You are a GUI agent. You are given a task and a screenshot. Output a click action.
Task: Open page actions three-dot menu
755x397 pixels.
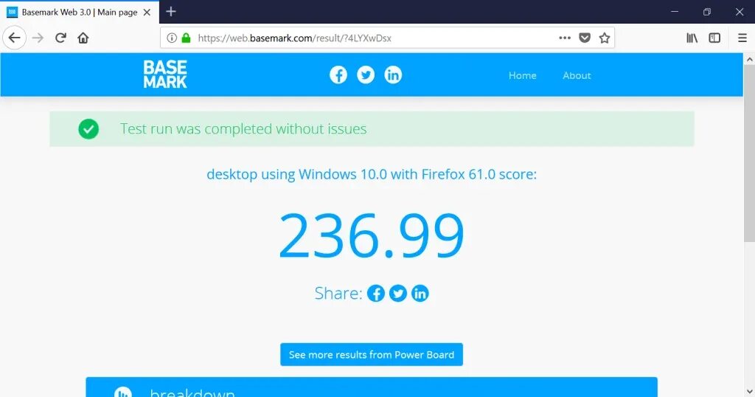tap(565, 38)
